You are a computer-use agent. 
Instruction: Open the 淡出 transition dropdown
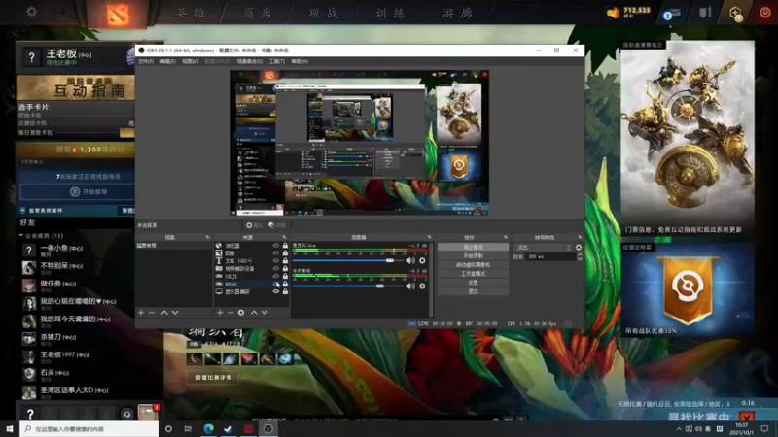[544, 248]
